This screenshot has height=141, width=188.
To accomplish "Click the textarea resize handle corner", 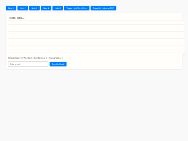I will tap(184, 54).
